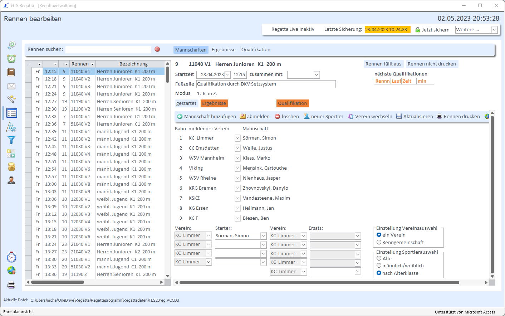
Task: Click the envelope mail sidebar icon
Action: [x=11, y=86]
